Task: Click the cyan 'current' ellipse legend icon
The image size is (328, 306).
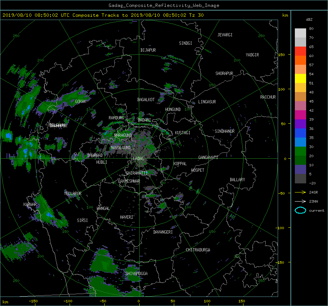Action: click(x=300, y=210)
